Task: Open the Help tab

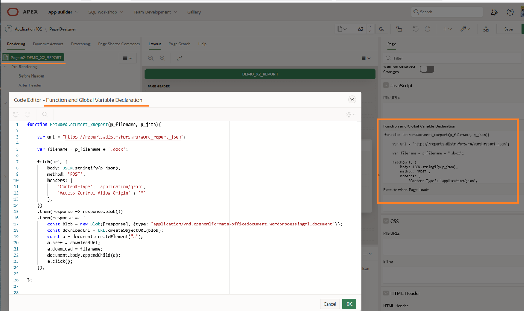Action: [202, 44]
